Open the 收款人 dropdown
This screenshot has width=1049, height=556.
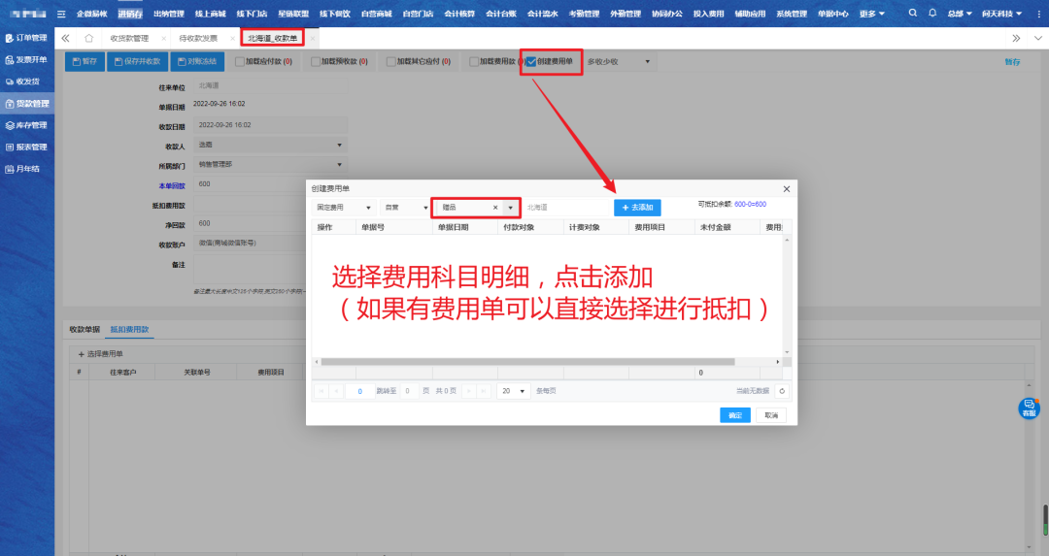coord(270,145)
